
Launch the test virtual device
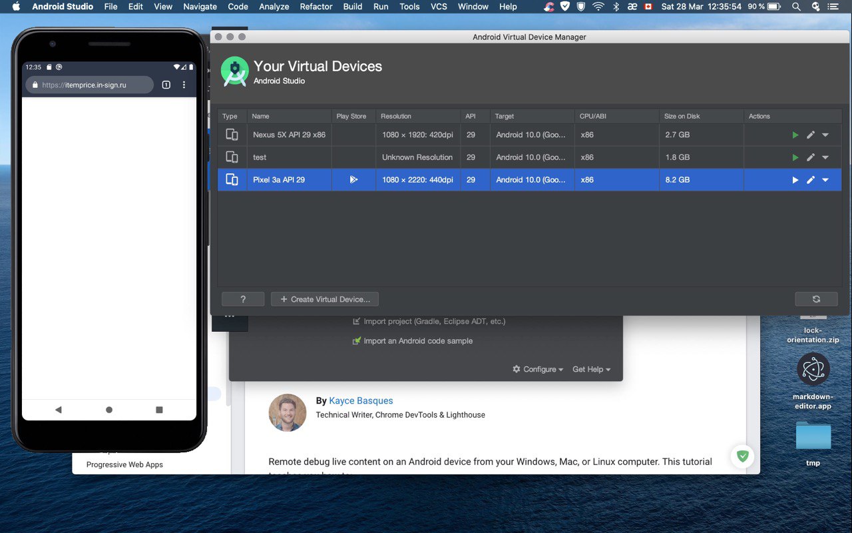click(795, 157)
